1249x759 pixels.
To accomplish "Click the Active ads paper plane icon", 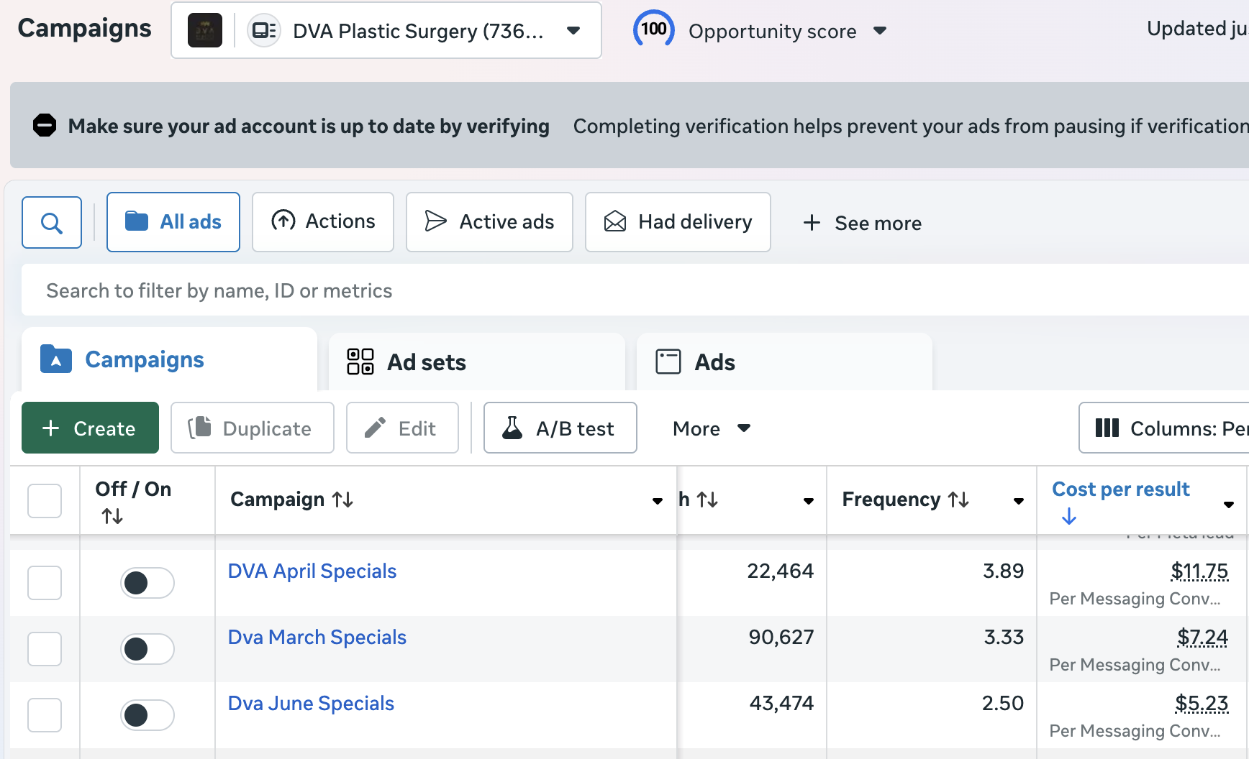I will tap(436, 221).
